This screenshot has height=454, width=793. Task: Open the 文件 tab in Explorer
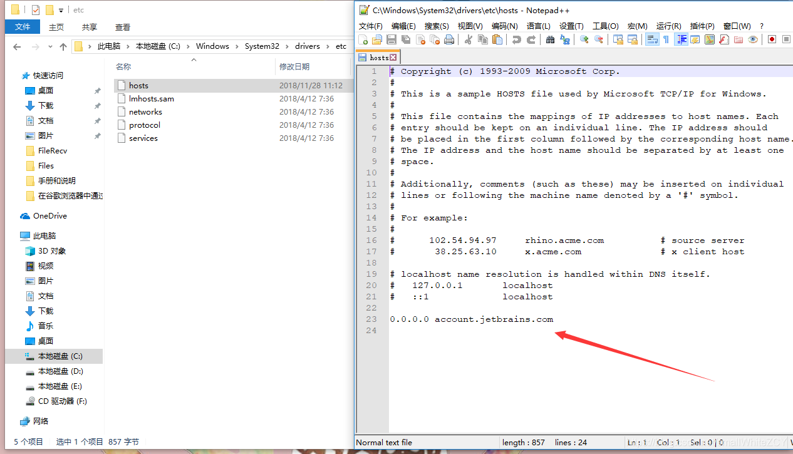tap(23, 27)
